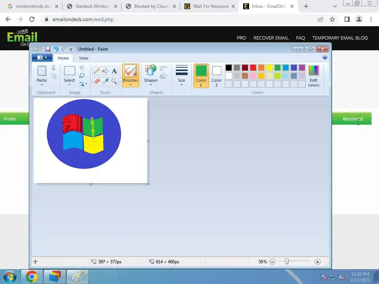
Task: Select the Eraser tool
Action: point(97,81)
